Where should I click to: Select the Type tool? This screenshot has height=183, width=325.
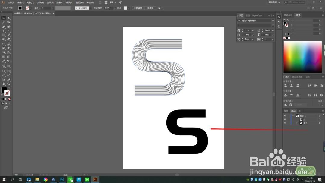pyautogui.click(x=4, y=31)
